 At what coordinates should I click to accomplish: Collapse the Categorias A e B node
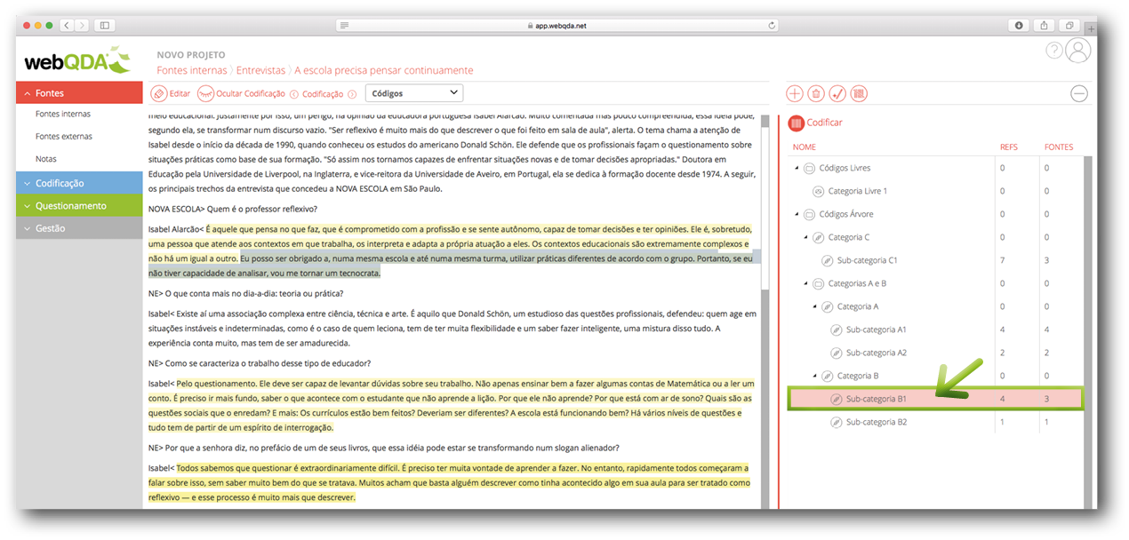806,283
